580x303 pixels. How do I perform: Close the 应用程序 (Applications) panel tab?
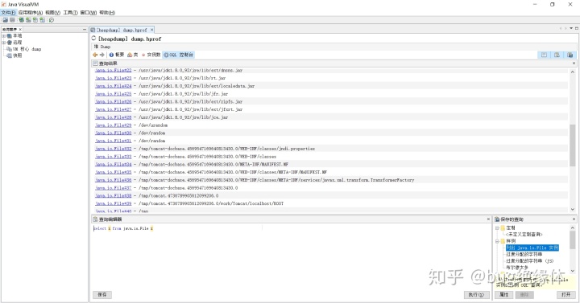click(20, 29)
